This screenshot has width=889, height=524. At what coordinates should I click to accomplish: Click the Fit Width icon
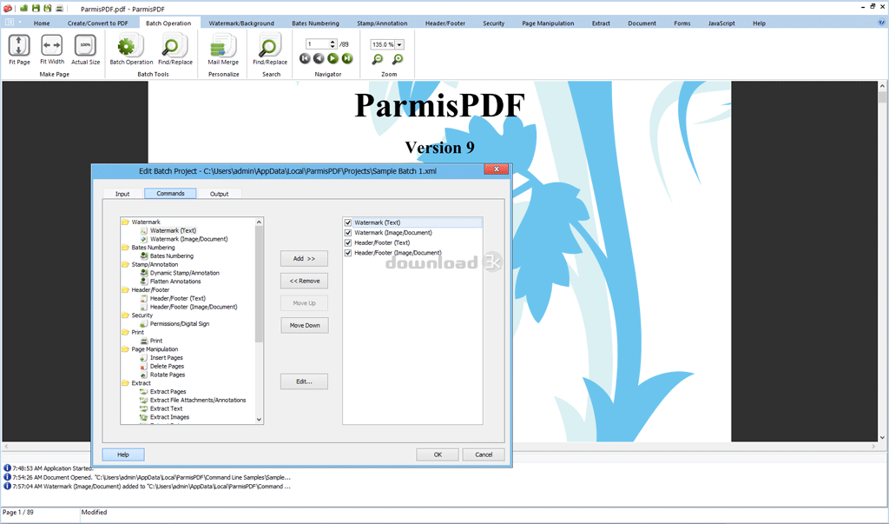tap(51, 45)
